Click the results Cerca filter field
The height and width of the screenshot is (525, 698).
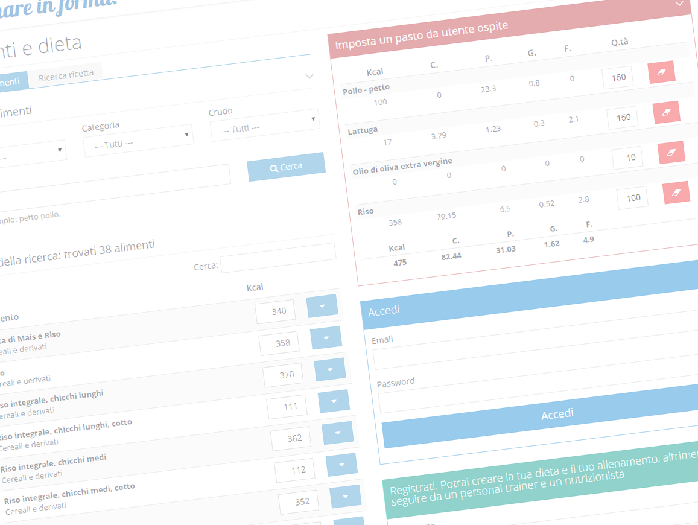pos(278,258)
